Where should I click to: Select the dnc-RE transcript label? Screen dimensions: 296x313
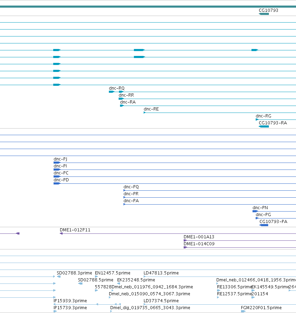(151, 109)
